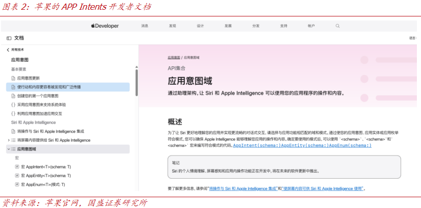Click 应用意图 sidebar heading
This screenshot has width=421, height=208.
coord(20,60)
